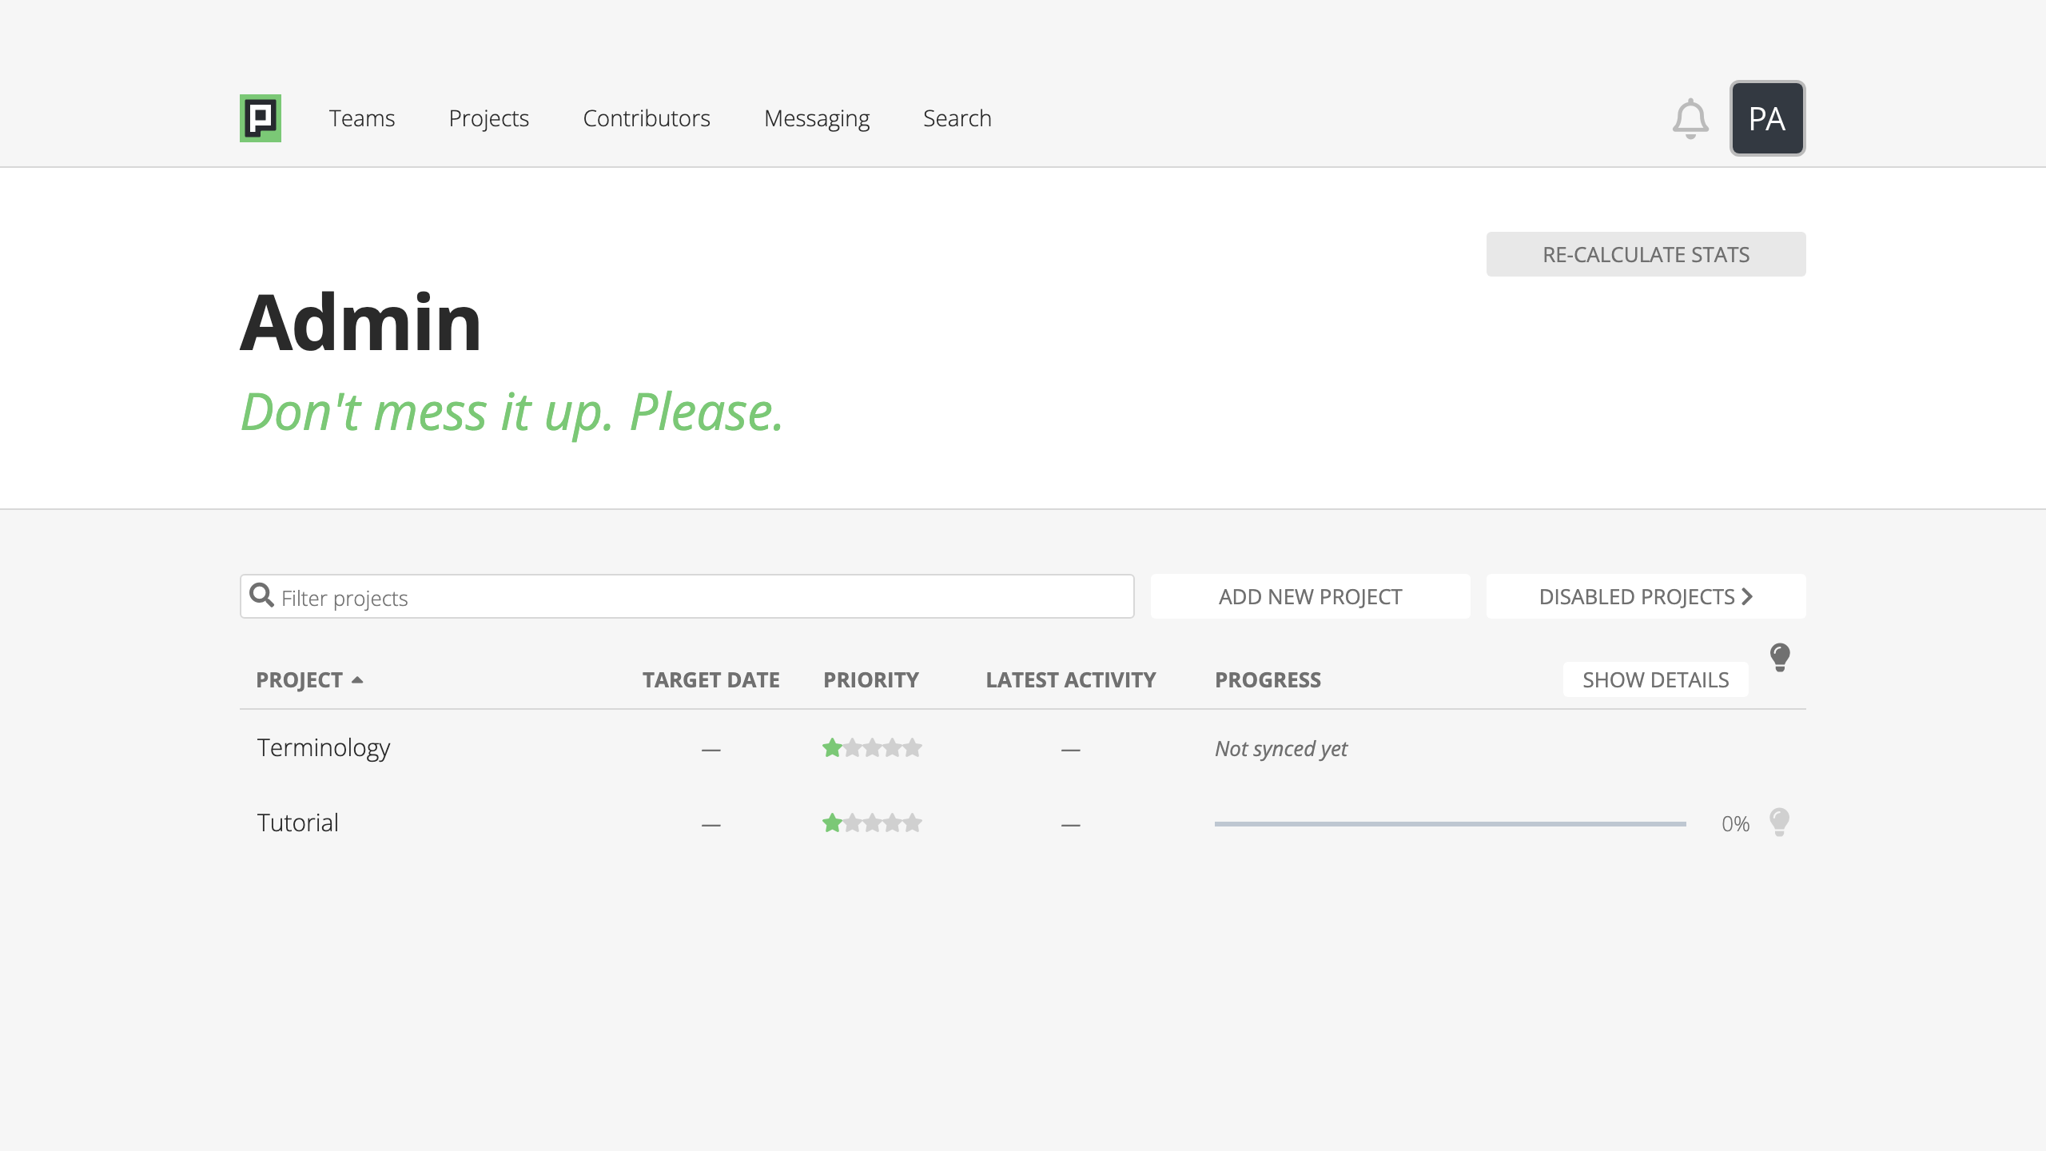Open the PA user avatar menu
The image size is (2046, 1151).
1767,118
